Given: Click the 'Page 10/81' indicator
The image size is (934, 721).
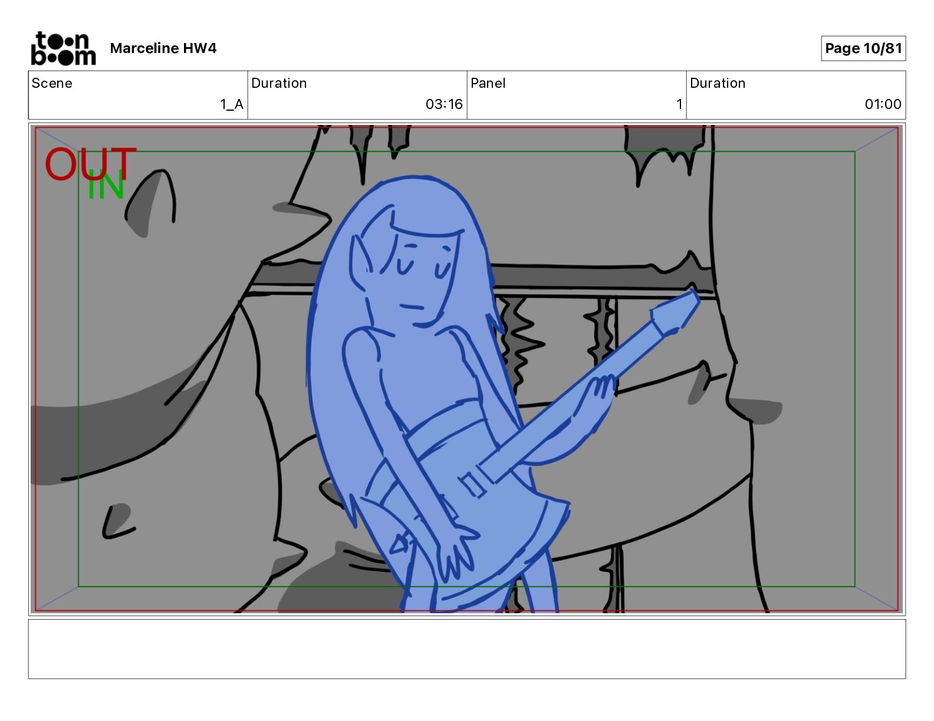Looking at the screenshot, I should [863, 48].
